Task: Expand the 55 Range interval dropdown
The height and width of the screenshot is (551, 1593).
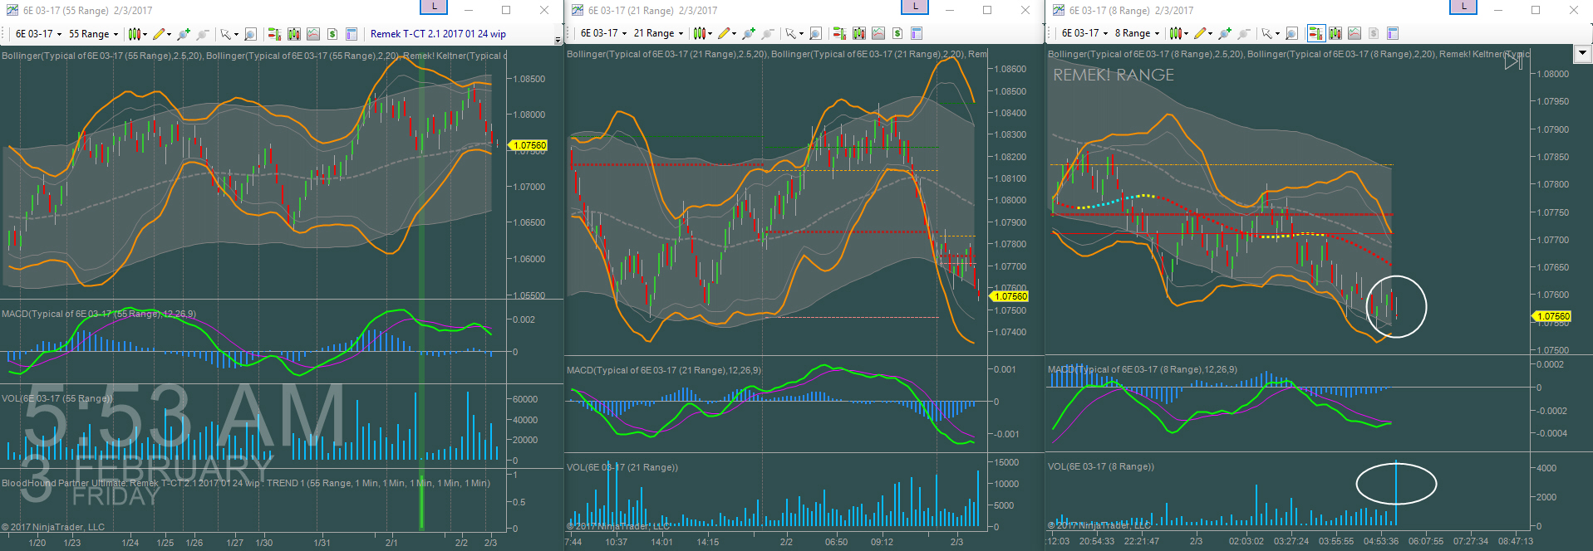Action: coord(116,34)
